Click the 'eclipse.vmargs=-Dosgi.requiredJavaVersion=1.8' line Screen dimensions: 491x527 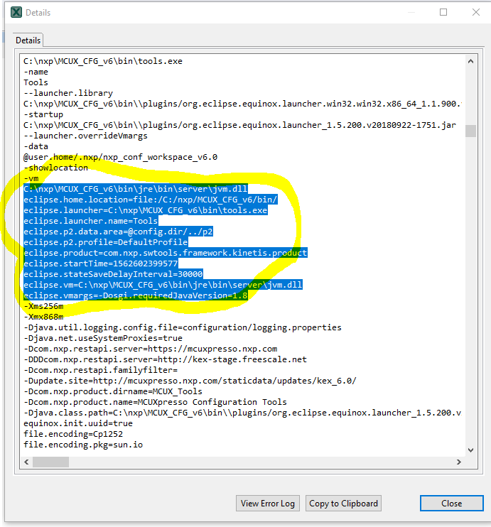136,295
